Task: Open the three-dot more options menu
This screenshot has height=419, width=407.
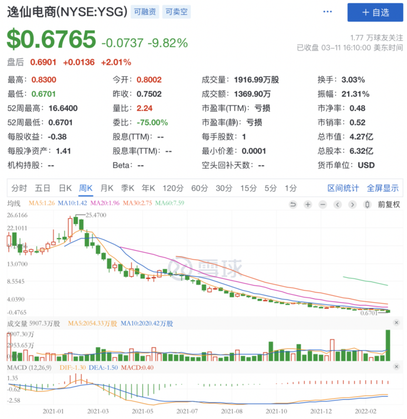Action: point(327,12)
